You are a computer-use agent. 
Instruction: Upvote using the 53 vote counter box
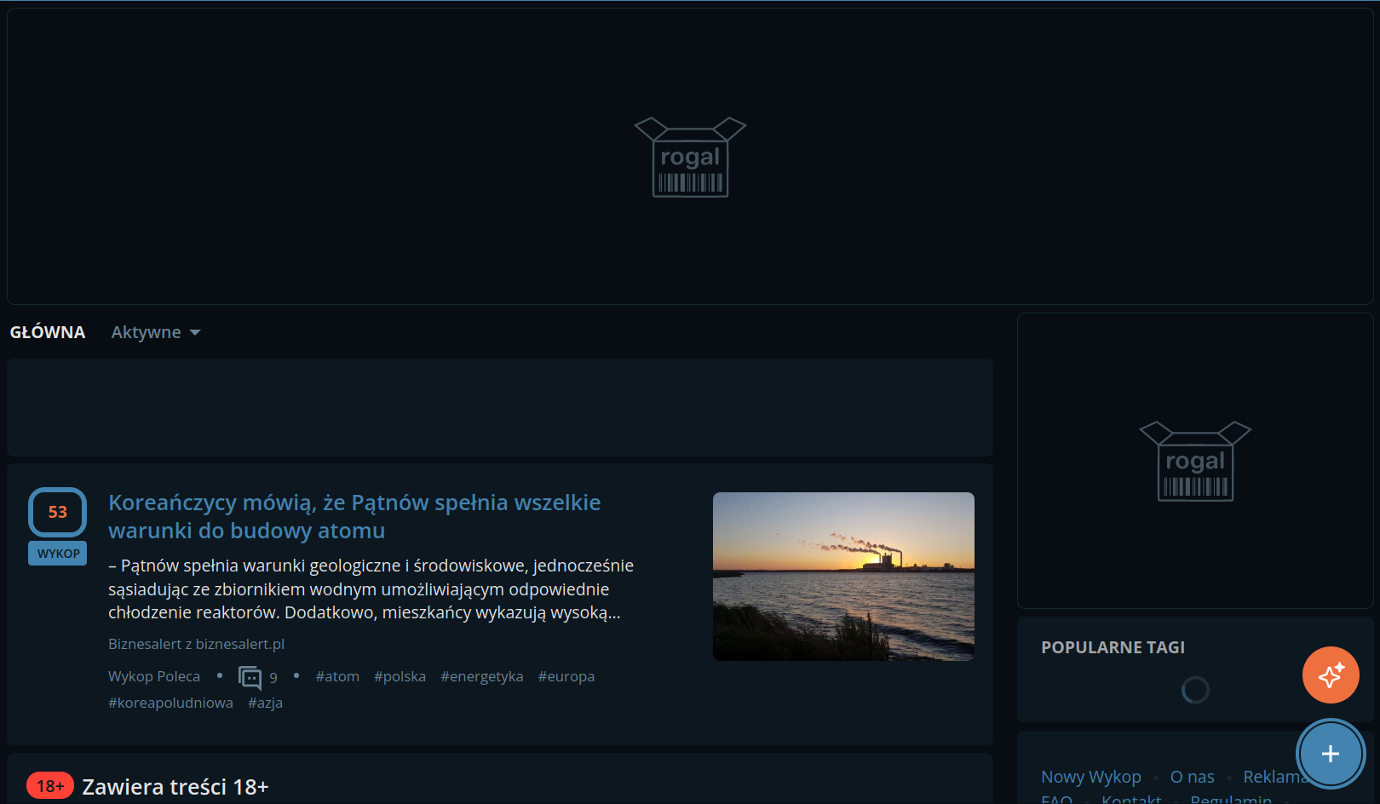click(58, 512)
